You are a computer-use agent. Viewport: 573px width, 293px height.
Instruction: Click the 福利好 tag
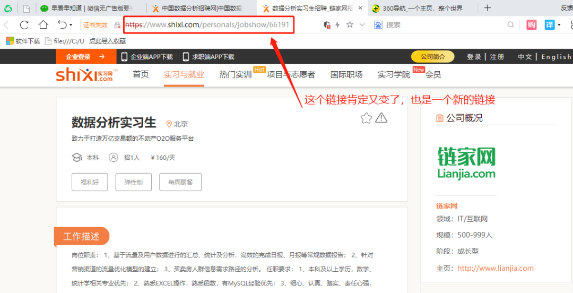[90, 182]
